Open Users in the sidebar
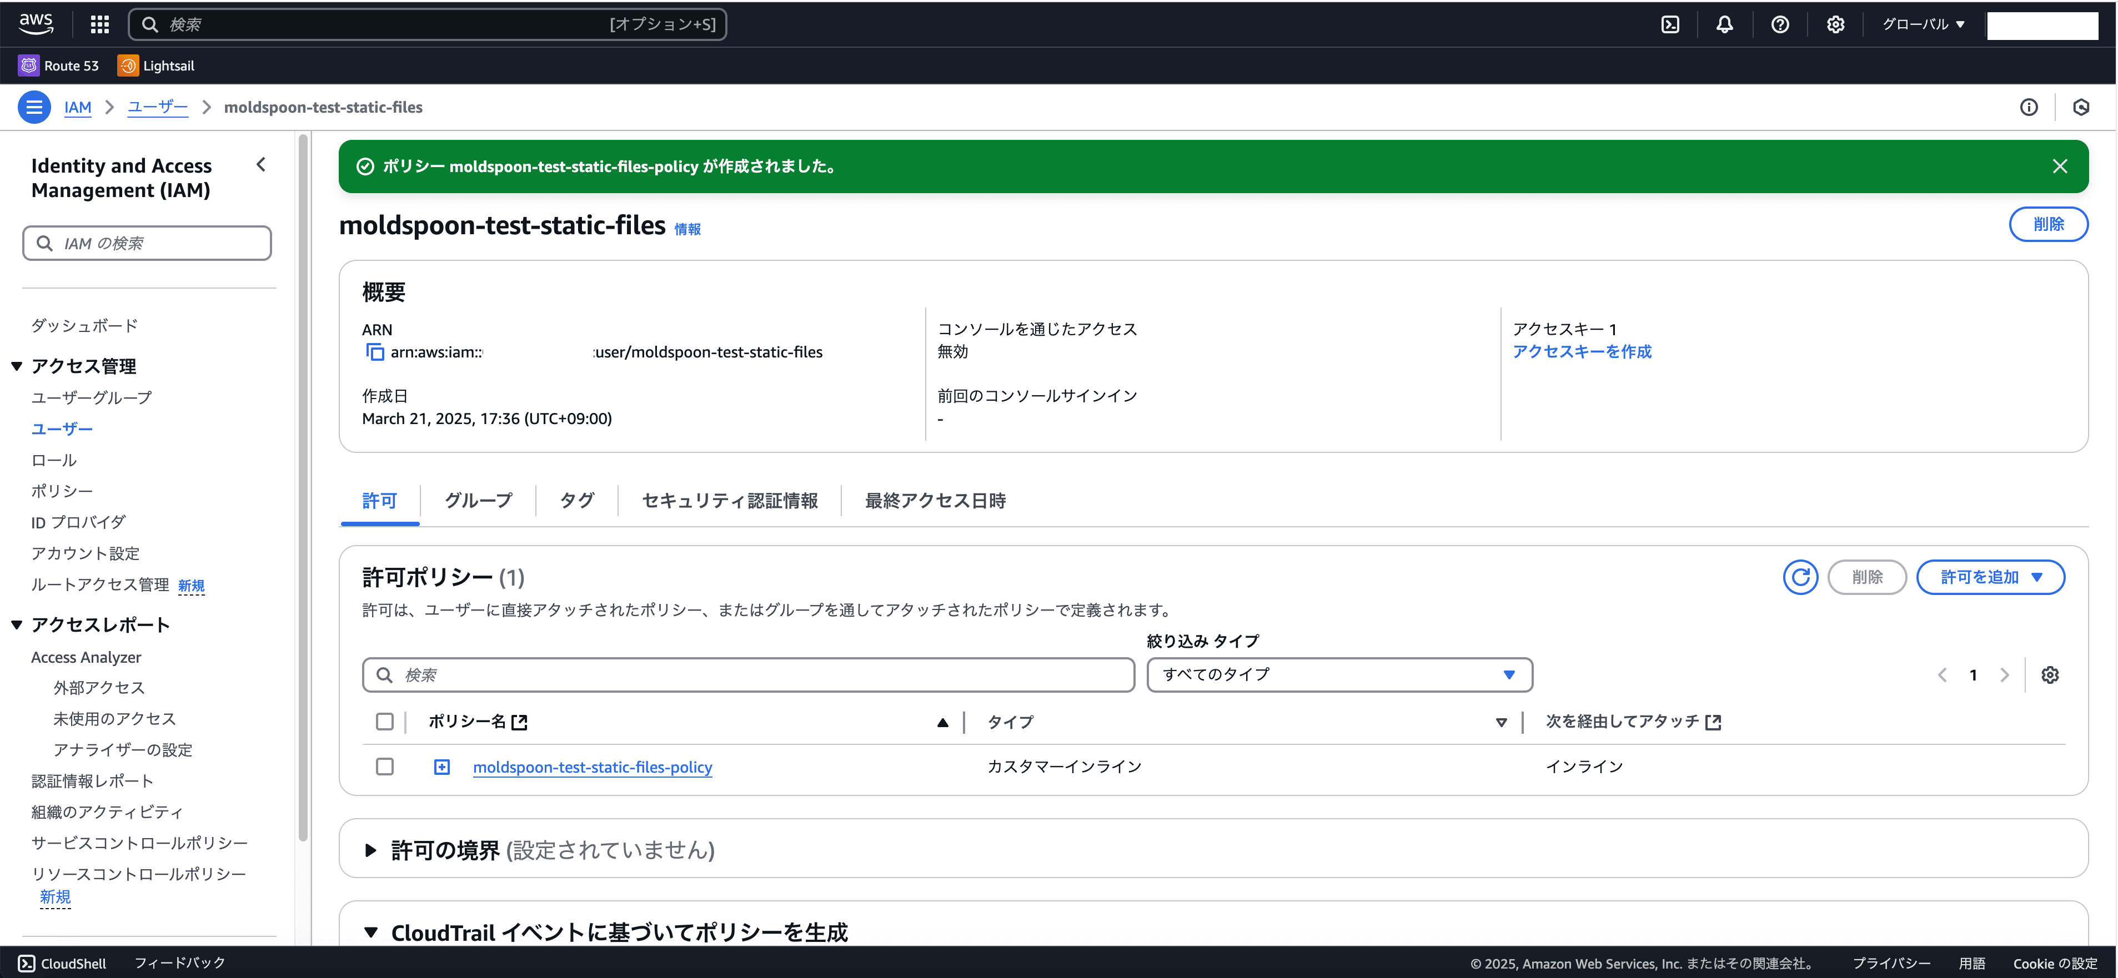The image size is (2118, 978). (62, 429)
